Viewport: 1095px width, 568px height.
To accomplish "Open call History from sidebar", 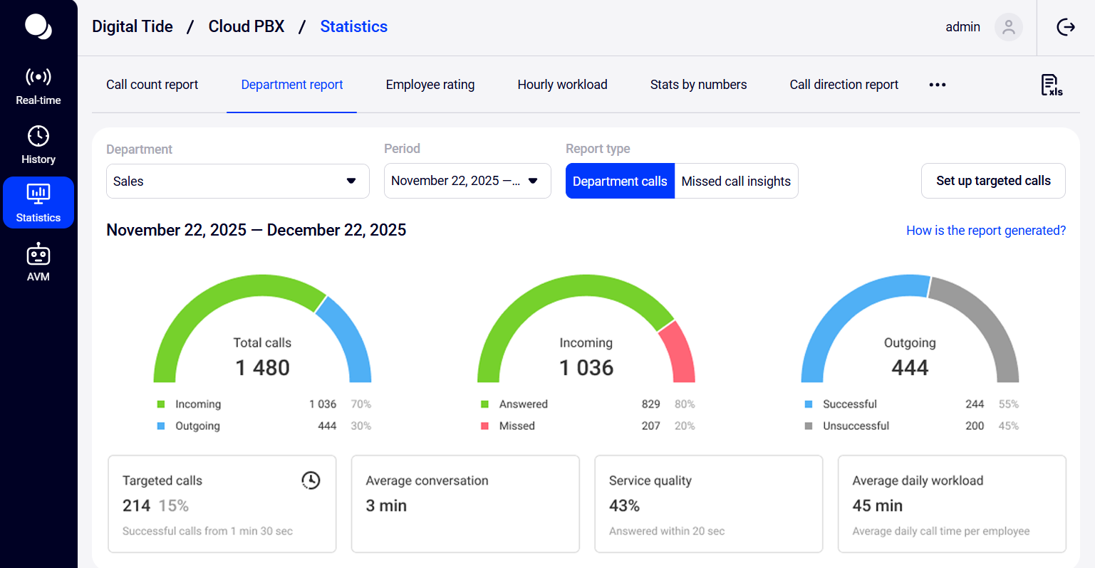I will coord(38,144).
